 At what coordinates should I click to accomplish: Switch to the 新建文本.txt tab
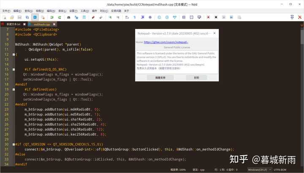click(x=14, y=24)
